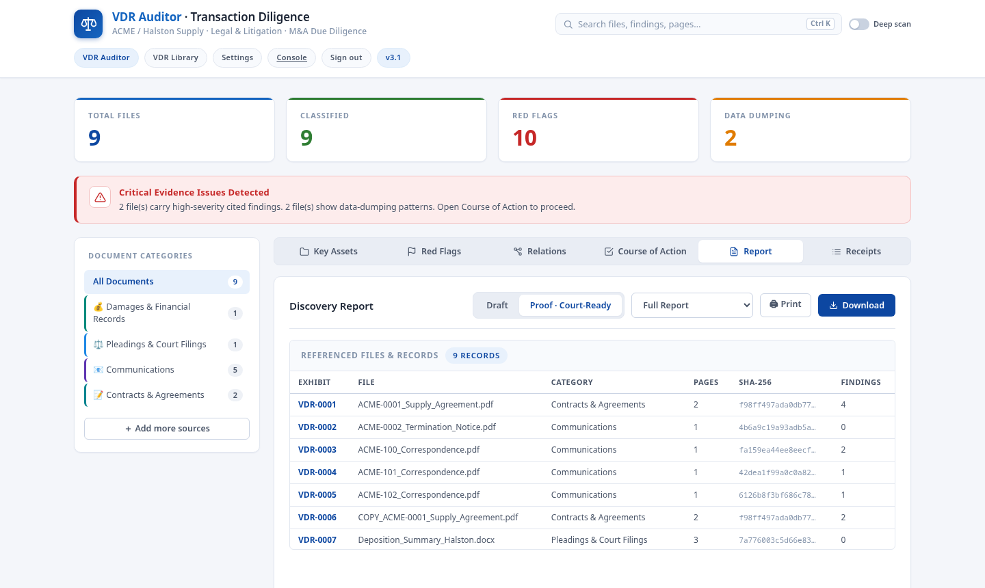Show the Receipts tab
This screenshot has width=985, height=588.
point(856,252)
